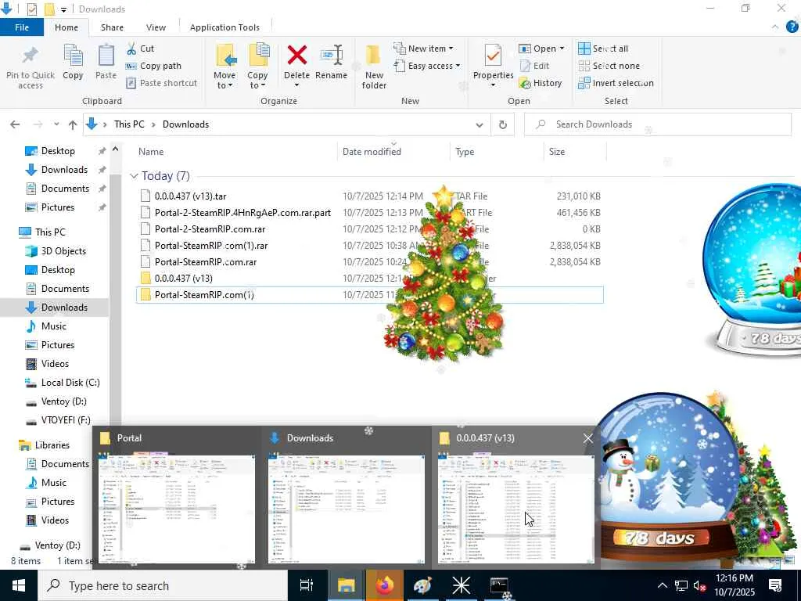Collapse the Today (7) group

tap(134, 176)
